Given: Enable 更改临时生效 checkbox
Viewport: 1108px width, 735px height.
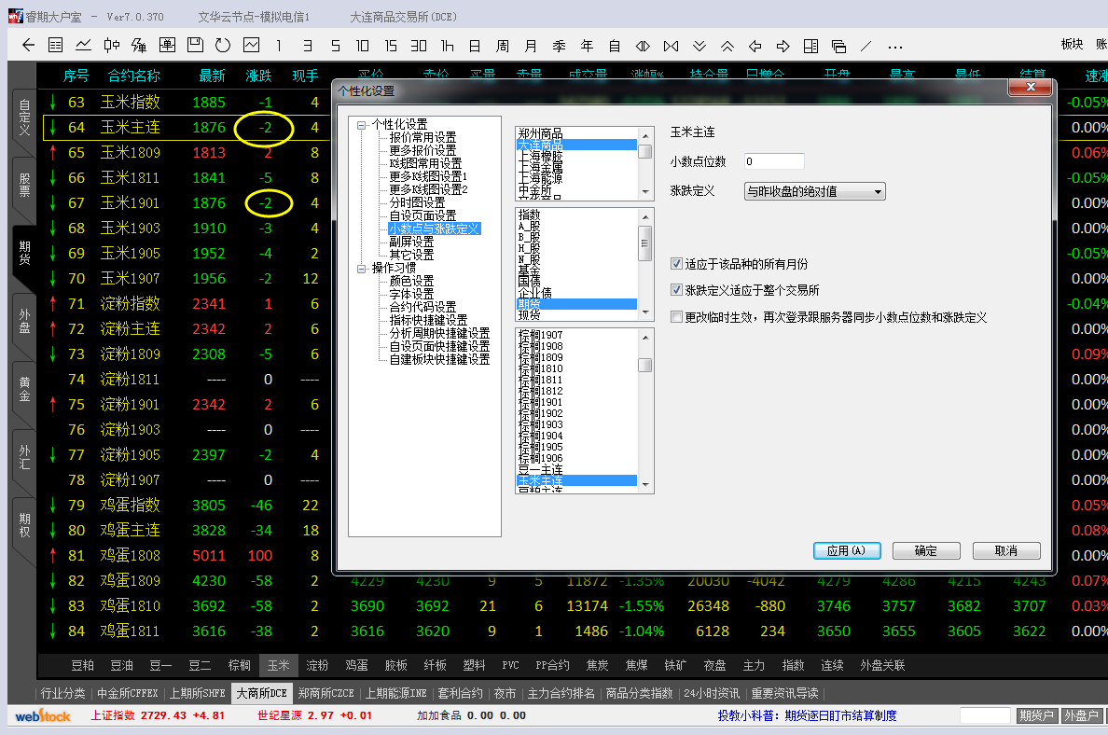Looking at the screenshot, I should [677, 317].
